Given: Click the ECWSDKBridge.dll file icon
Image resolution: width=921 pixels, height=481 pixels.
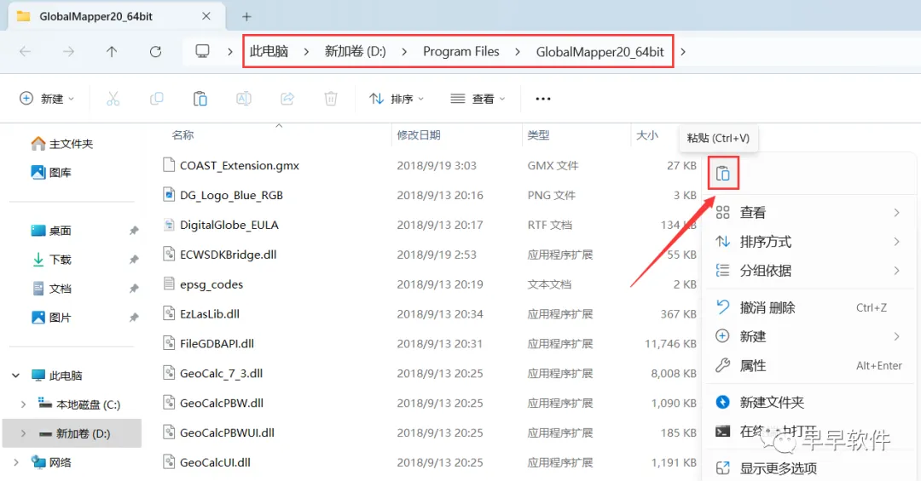Looking at the screenshot, I should [169, 254].
